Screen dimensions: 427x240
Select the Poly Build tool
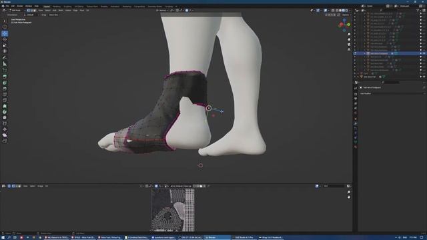[5, 106]
